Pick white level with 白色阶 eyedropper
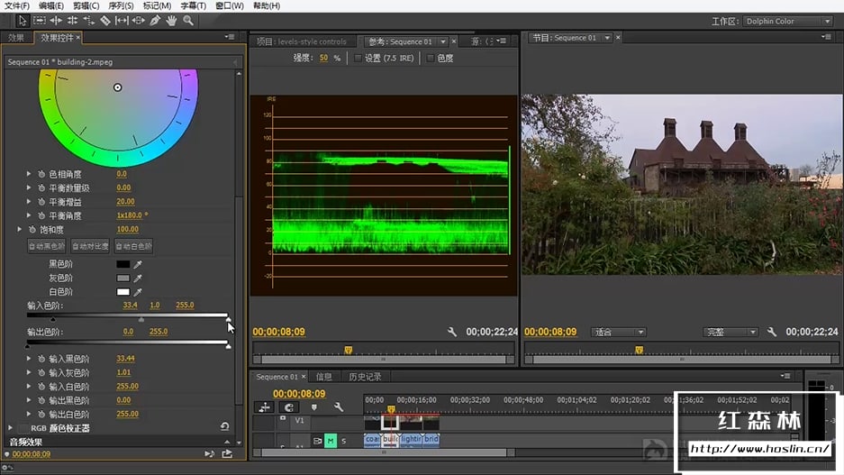This screenshot has width=844, height=475. [x=138, y=292]
